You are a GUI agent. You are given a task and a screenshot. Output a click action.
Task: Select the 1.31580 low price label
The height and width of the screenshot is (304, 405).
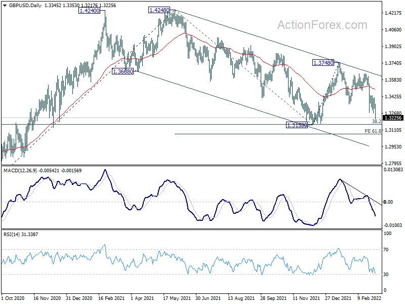[x=297, y=125]
